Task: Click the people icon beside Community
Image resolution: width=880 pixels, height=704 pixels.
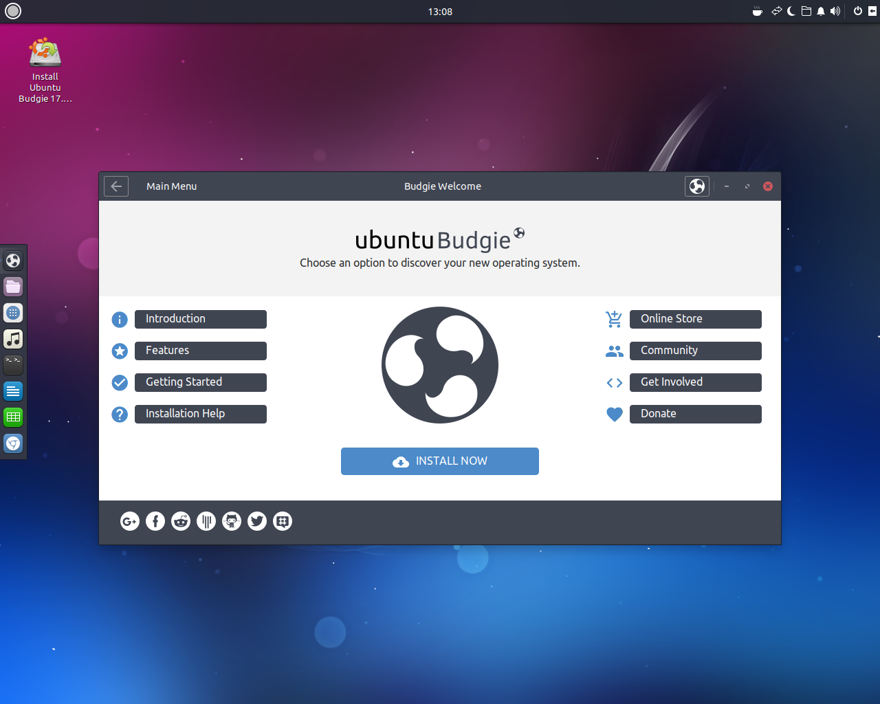Action: [615, 351]
